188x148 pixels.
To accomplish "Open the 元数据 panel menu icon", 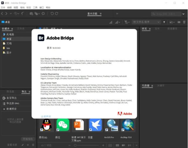I will [152, 86].
